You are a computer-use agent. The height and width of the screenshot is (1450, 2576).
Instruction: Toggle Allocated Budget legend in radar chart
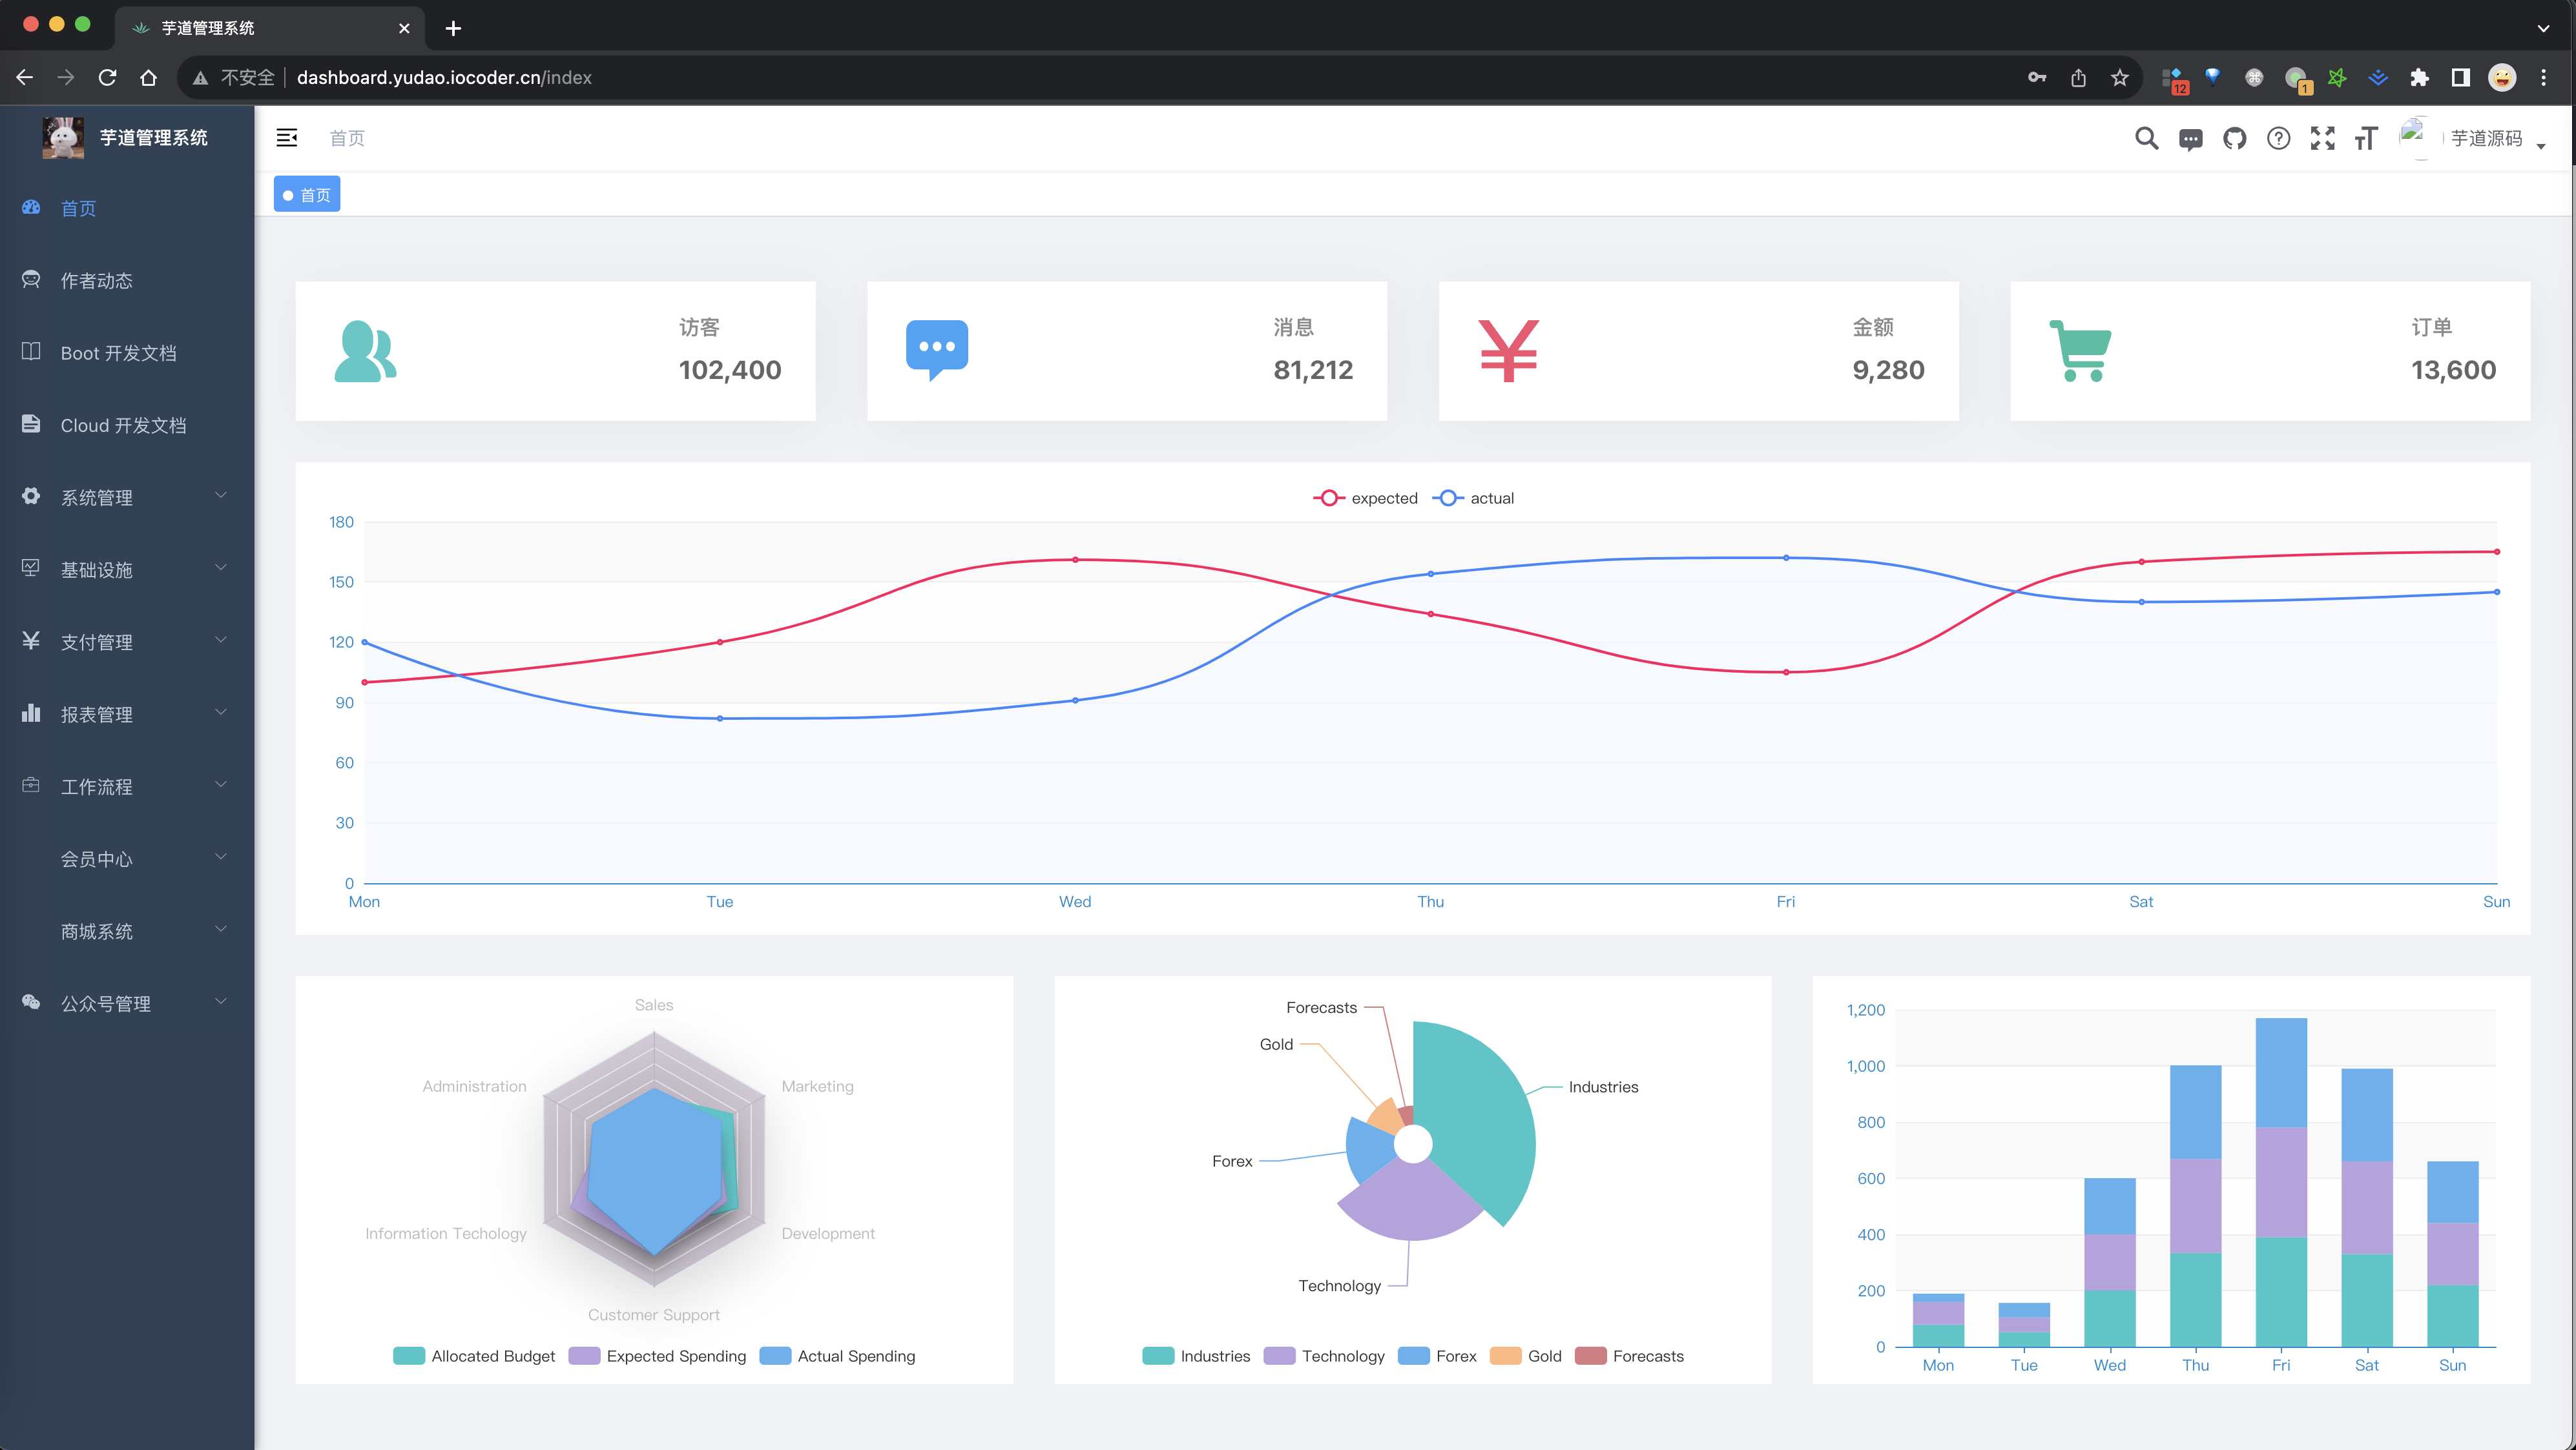[474, 1356]
